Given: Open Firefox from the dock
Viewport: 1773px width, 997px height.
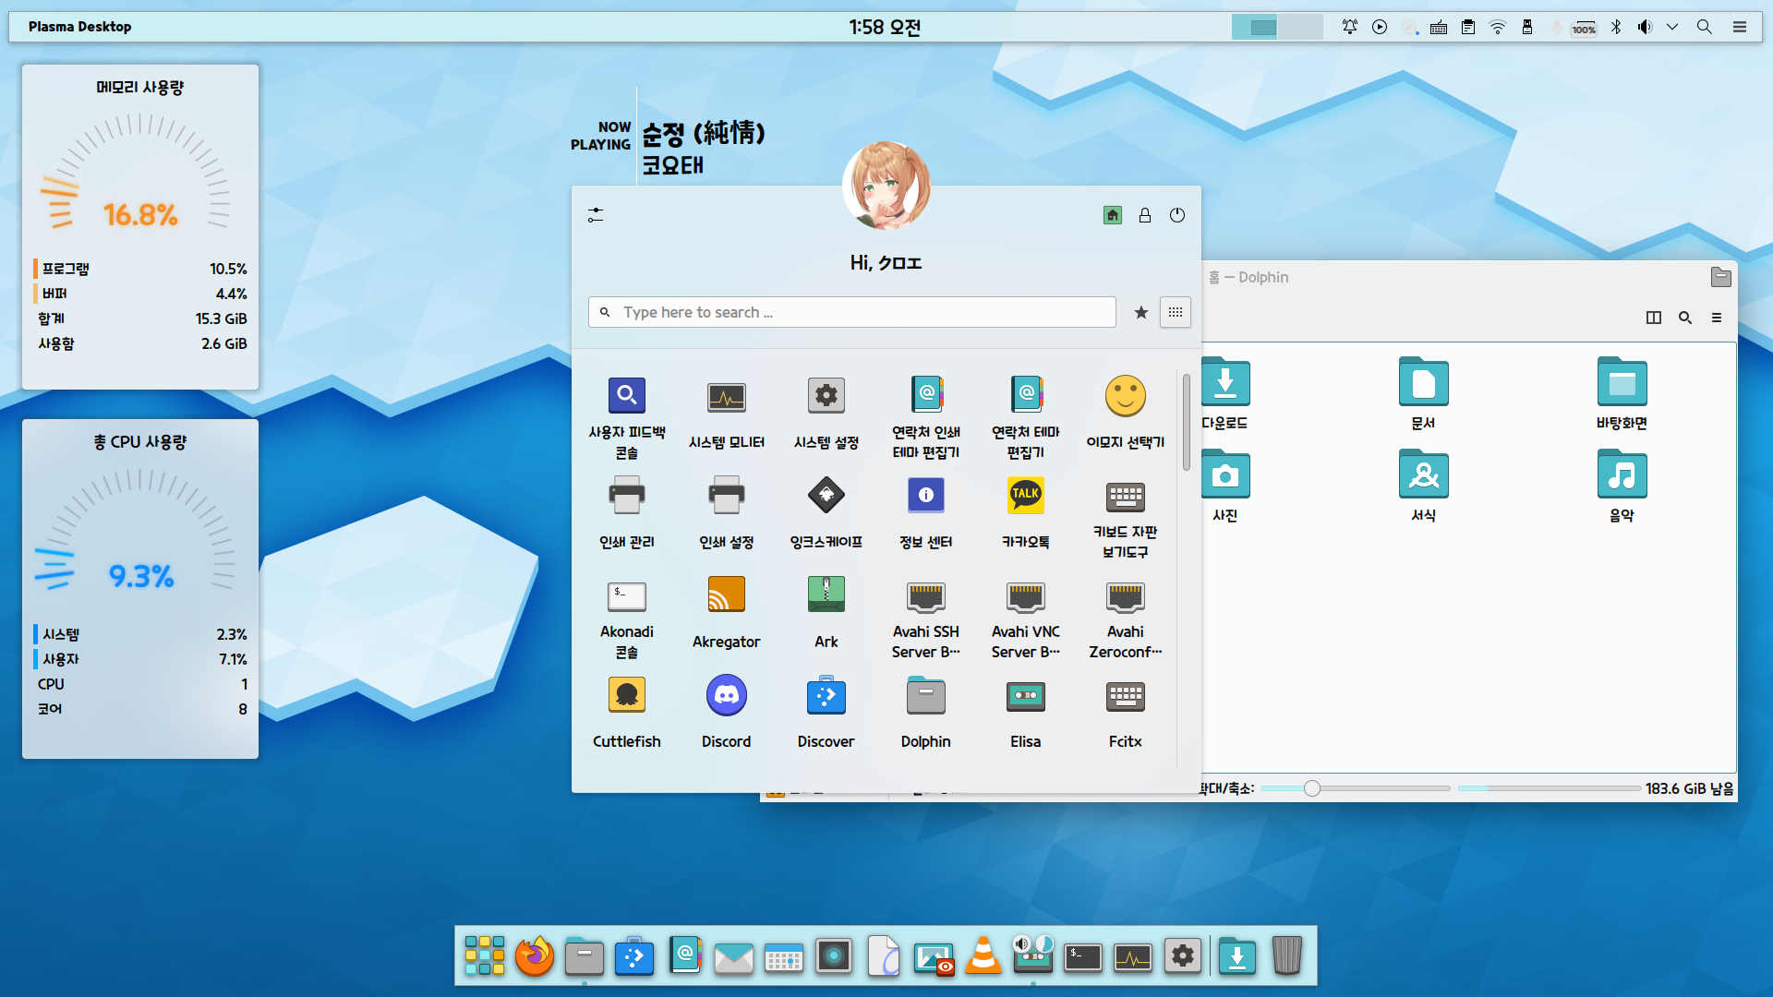Looking at the screenshot, I should point(535,956).
